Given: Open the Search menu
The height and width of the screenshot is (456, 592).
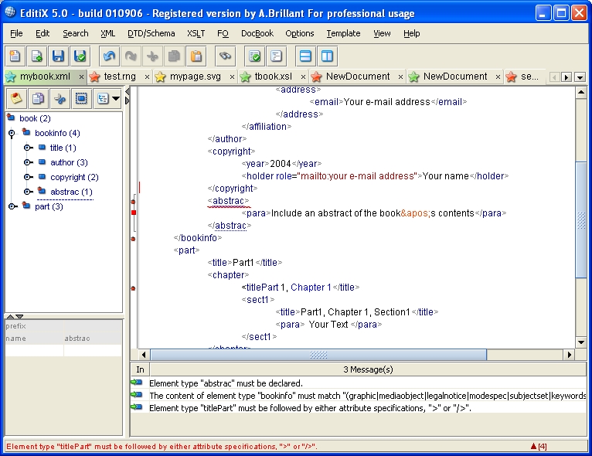Looking at the screenshot, I should [76, 33].
